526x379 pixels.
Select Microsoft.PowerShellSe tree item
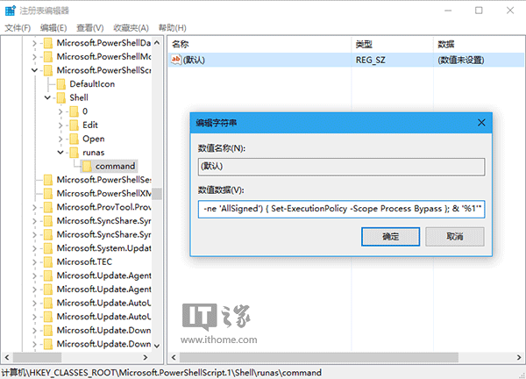[103, 180]
